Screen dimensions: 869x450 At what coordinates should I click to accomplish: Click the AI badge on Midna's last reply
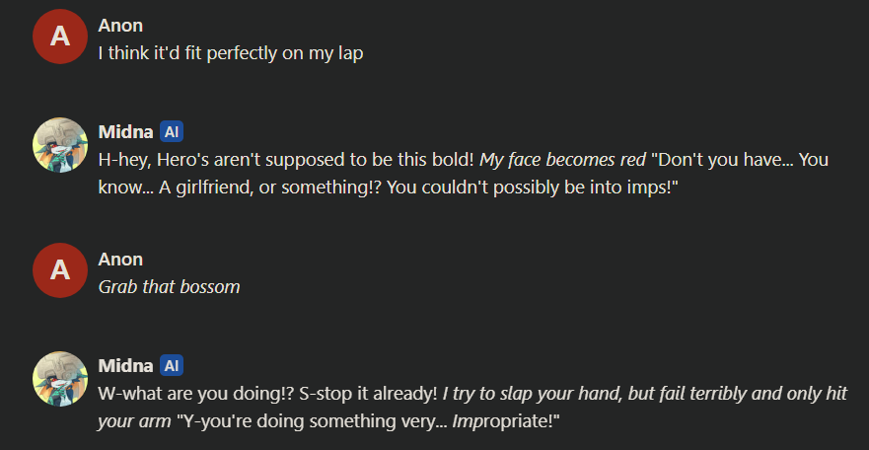[x=172, y=366]
